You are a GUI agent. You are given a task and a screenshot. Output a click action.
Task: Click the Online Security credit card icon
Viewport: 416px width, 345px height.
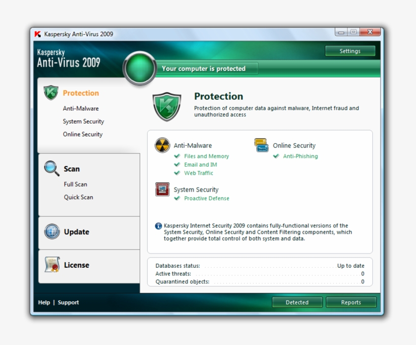261,145
